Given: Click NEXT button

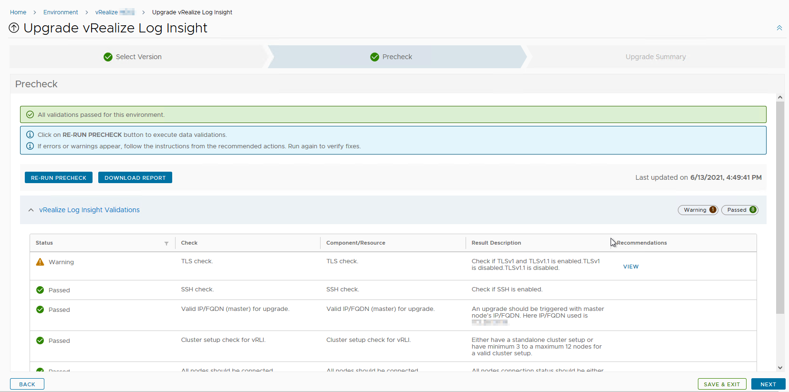Looking at the screenshot, I should point(768,384).
